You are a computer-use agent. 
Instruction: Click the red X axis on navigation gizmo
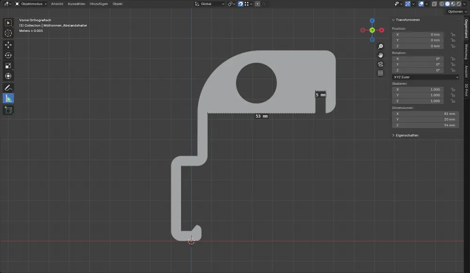382,30
